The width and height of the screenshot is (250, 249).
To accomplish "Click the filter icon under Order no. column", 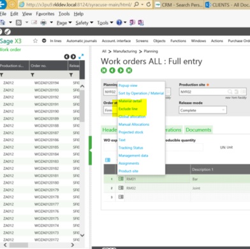I will (x=33, y=75).
